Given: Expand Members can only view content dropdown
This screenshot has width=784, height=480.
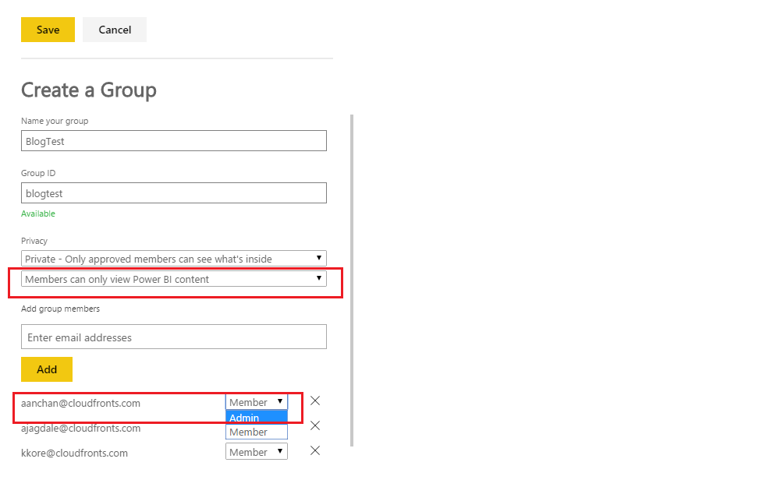Looking at the screenshot, I should 173,279.
